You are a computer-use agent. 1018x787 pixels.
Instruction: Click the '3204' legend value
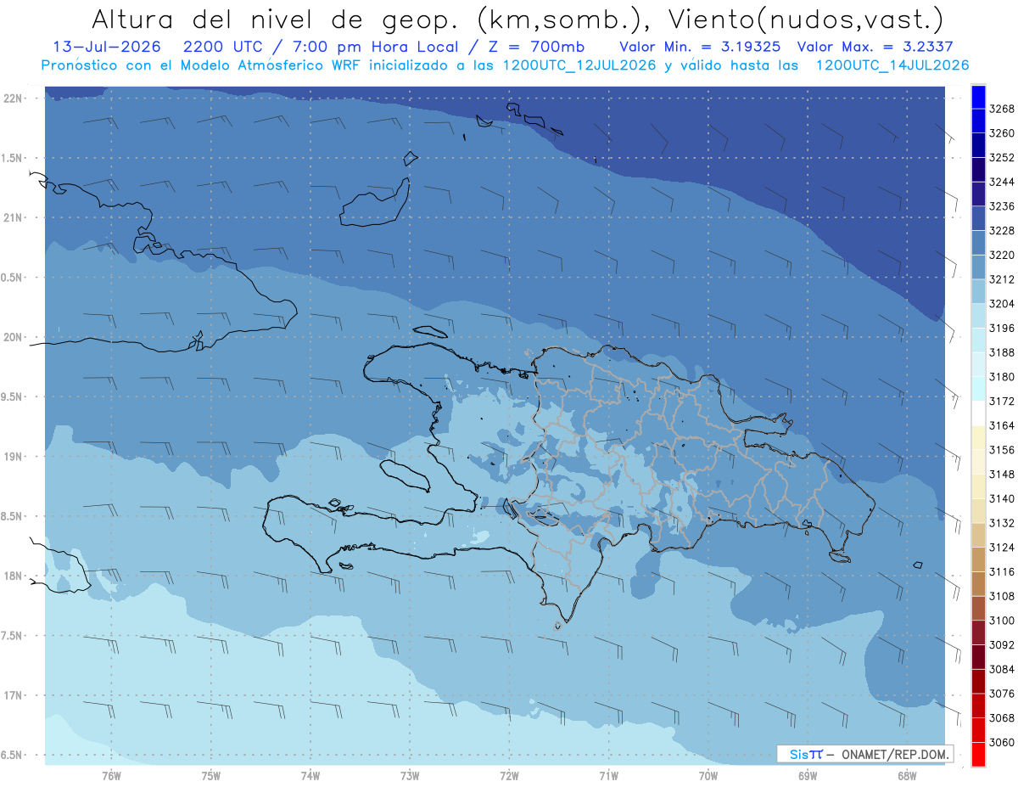[x=1002, y=304]
